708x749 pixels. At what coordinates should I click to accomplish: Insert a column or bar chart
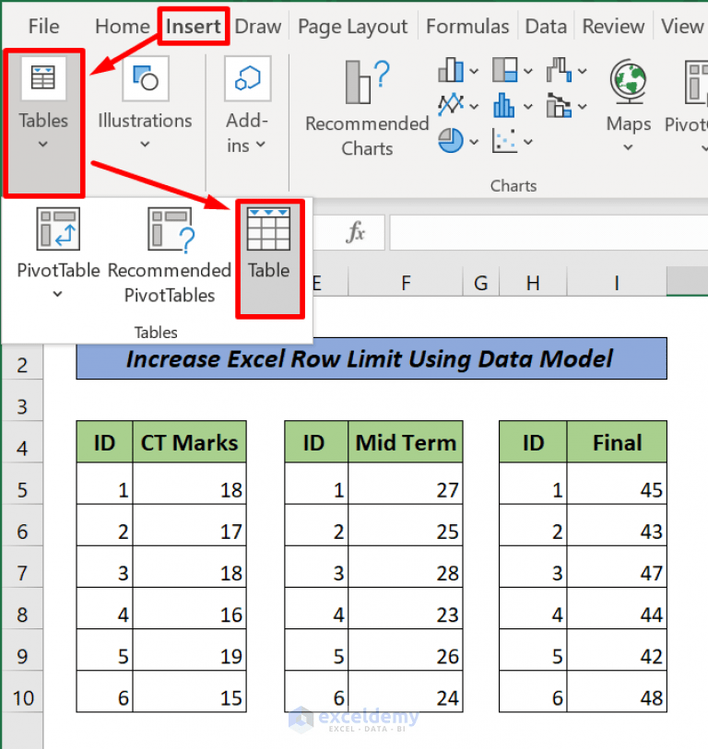click(451, 70)
